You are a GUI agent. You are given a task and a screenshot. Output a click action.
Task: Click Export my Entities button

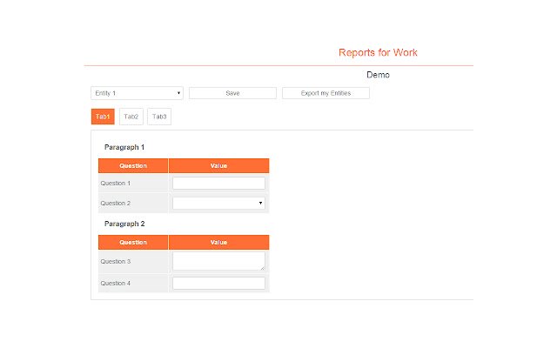point(325,93)
